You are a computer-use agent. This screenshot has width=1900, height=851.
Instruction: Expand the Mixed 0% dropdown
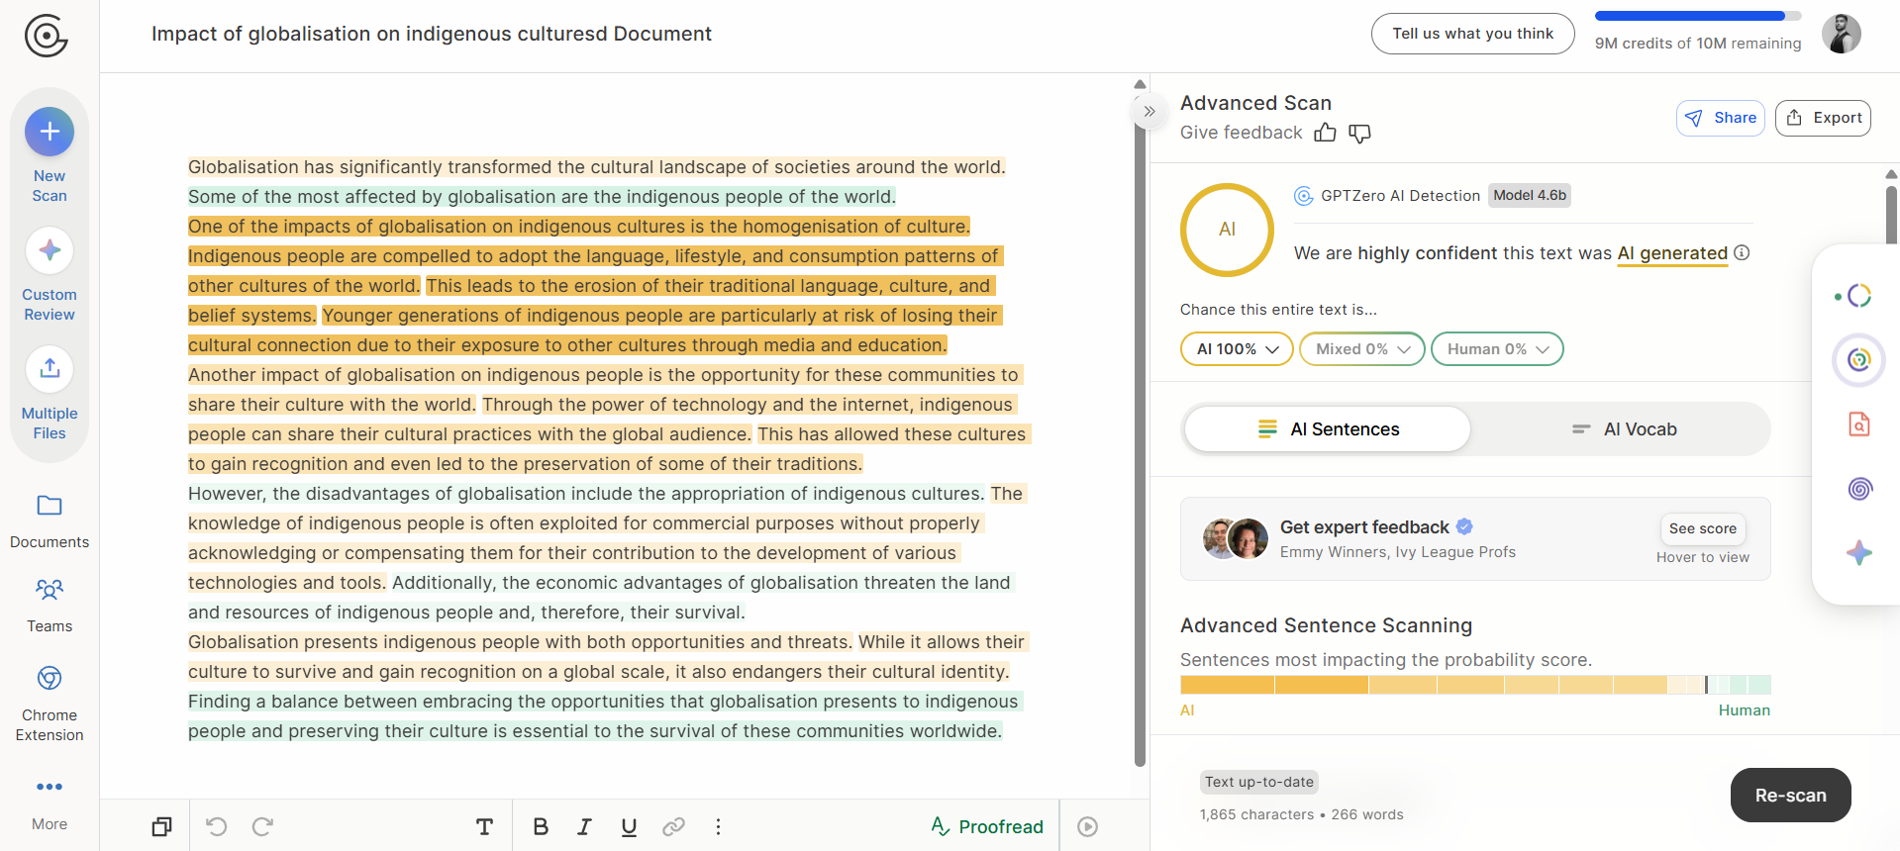click(1362, 349)
